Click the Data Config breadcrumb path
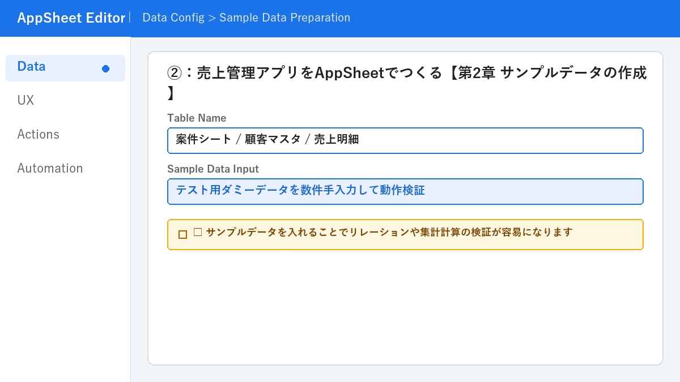Viewport: 680px width, 382px height. coord(246,18)
